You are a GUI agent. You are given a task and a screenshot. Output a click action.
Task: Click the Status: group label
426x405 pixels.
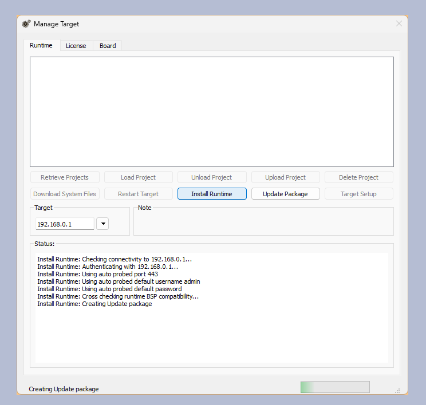(44, 244)
